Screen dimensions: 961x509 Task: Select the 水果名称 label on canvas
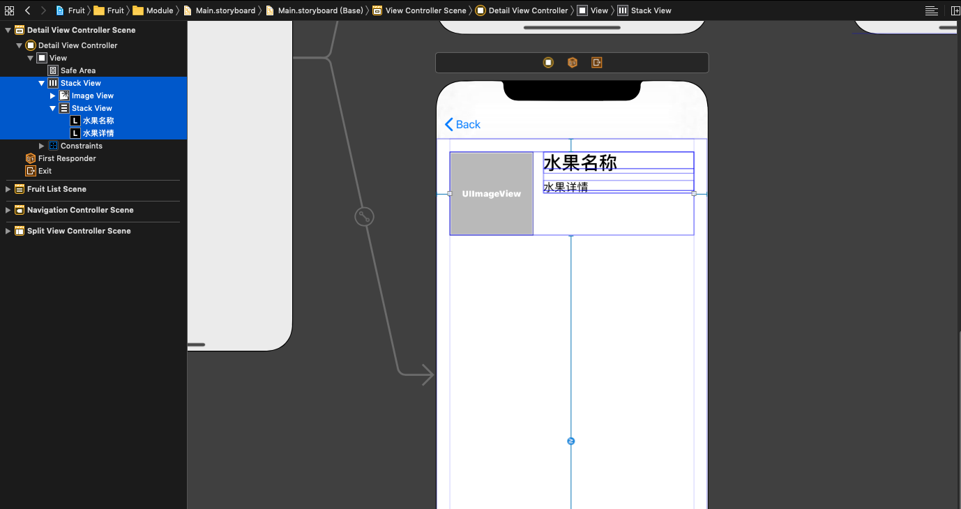pyautogui.click(x=580, y=162)
